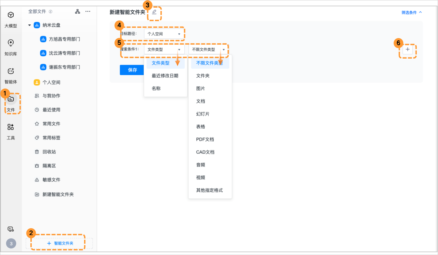
Task: Click the more options ellipsis icon
Action: coord(88,11)
